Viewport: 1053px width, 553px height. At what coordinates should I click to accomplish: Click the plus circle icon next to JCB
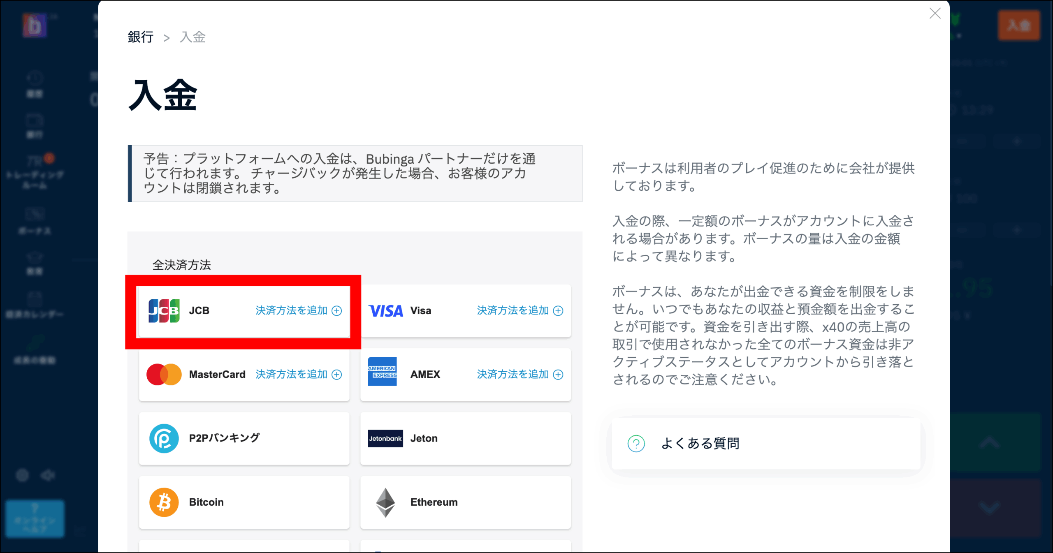[336, 311]
